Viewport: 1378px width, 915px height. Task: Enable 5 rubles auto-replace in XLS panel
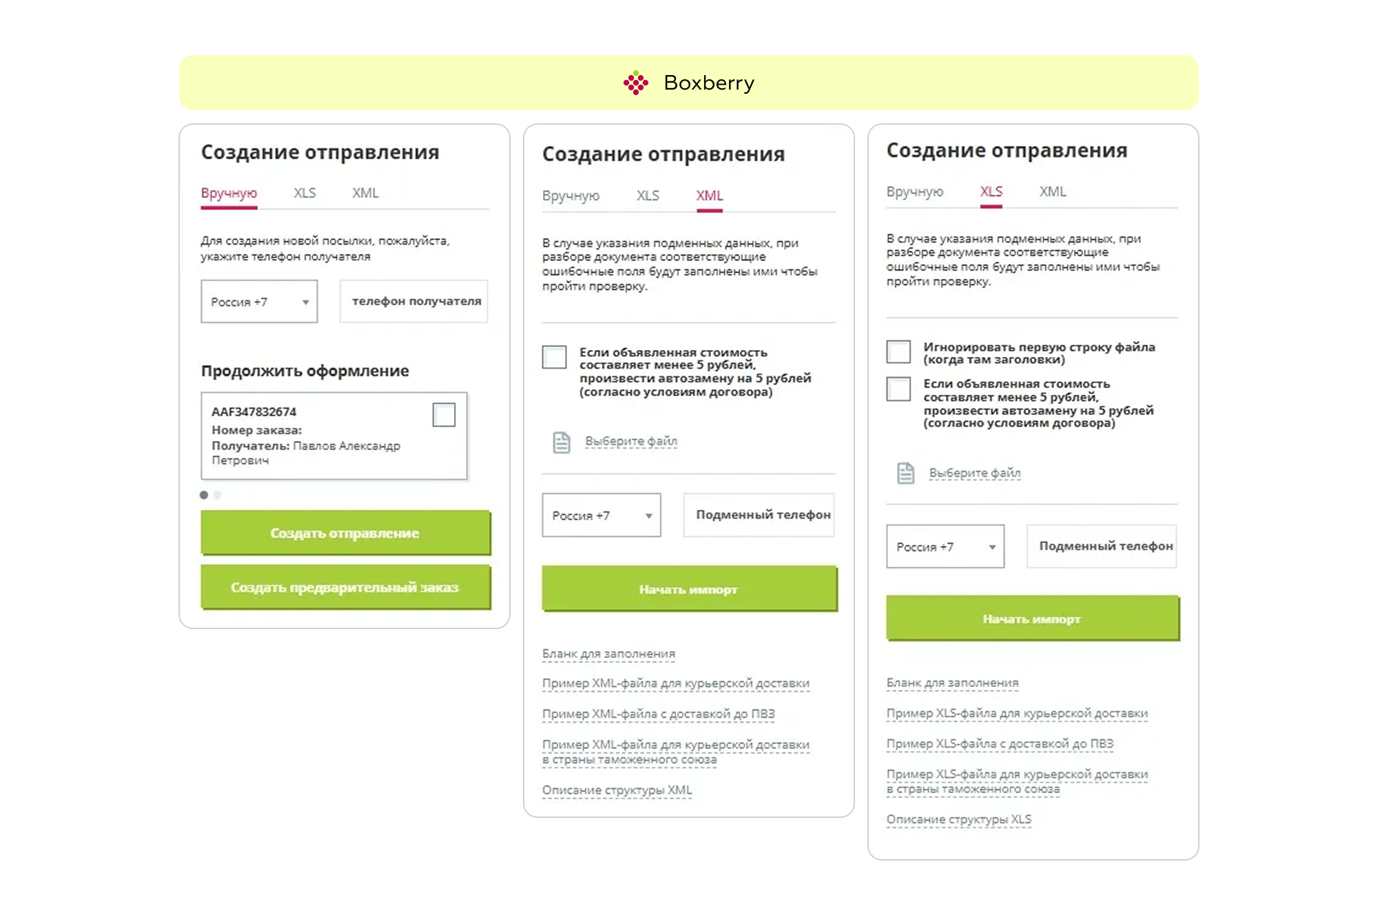(898, 389)
